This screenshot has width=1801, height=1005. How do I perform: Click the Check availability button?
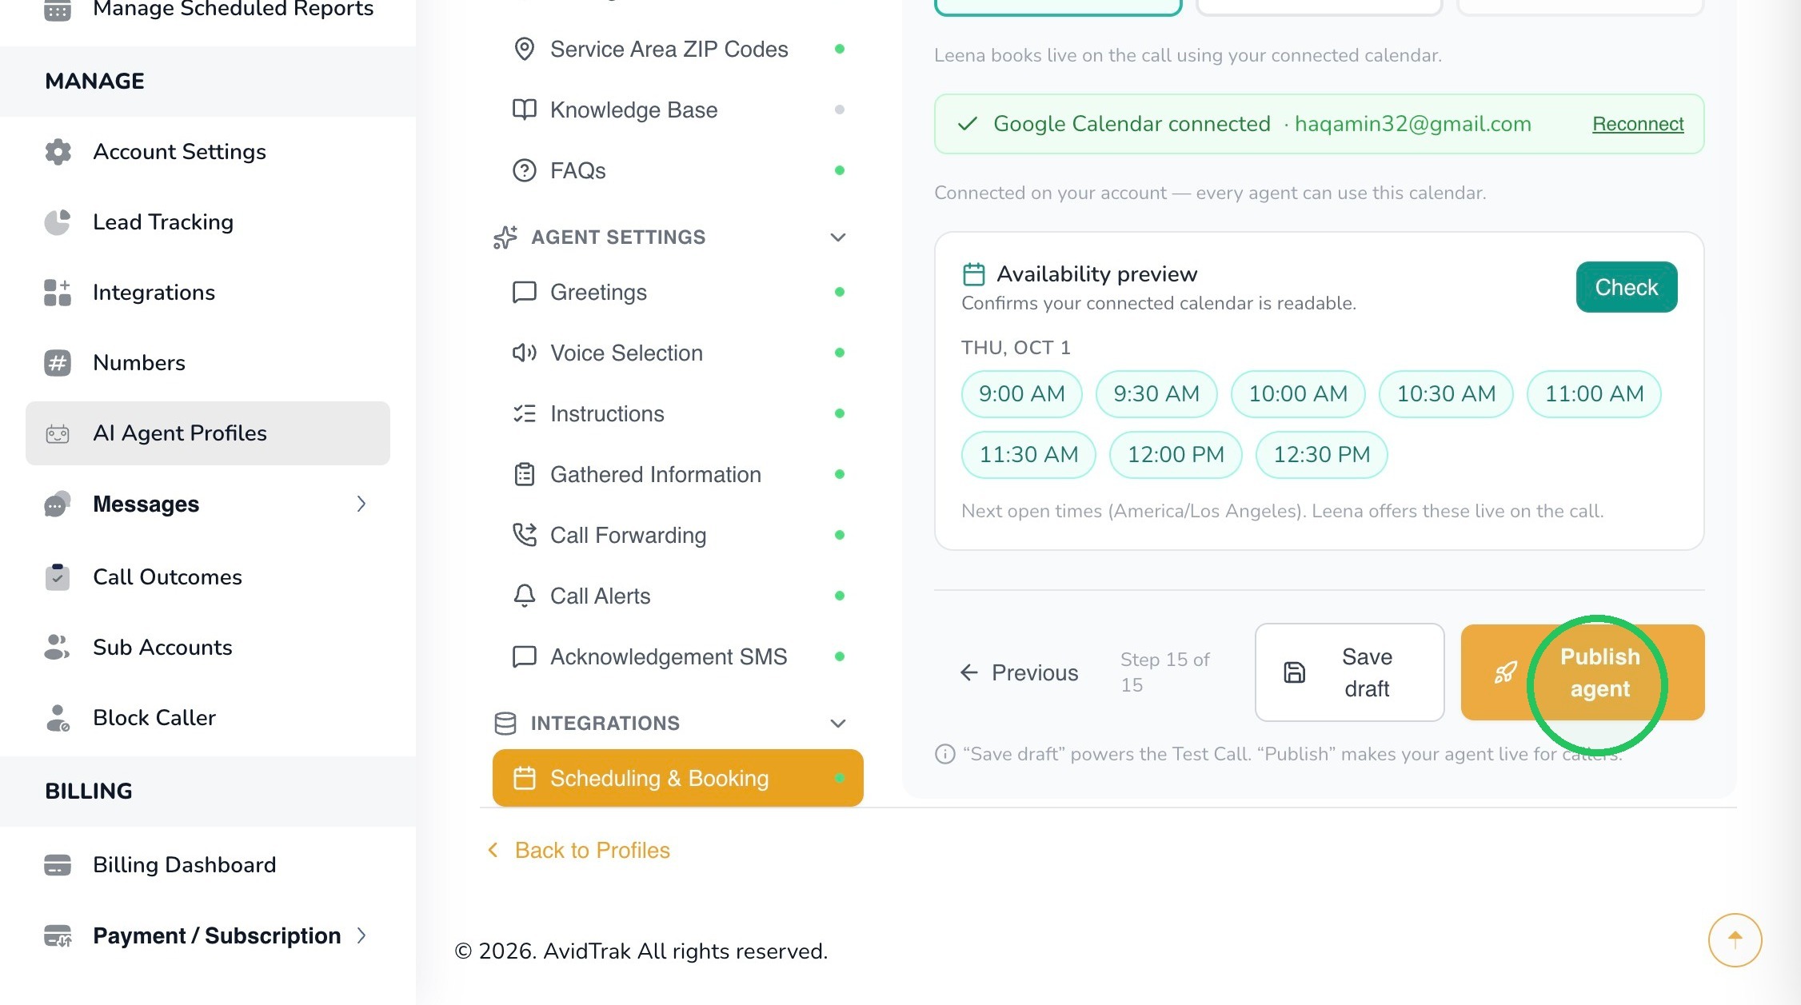coord(1627,287)
